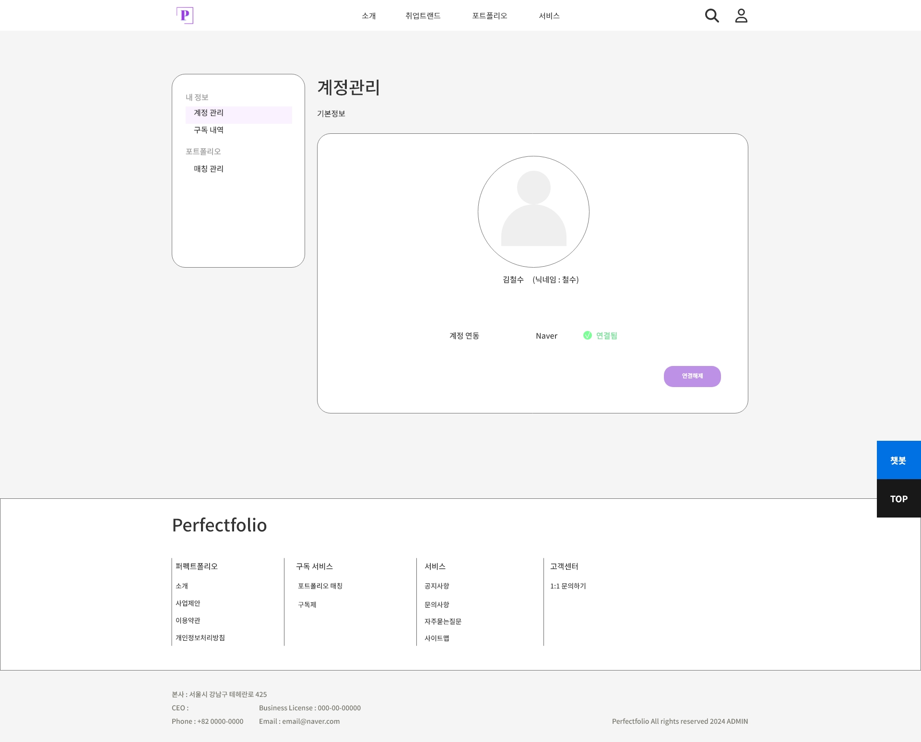The height and width of the screenshot is (742, 921).
Task: Select 매칭 관리 in the sidebar
Action: [x=209, y=169]
